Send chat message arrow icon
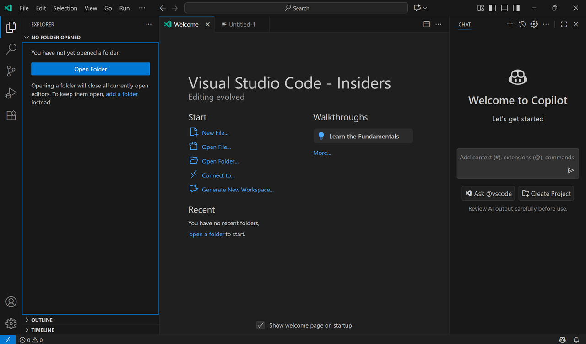 tap(570, 170)
